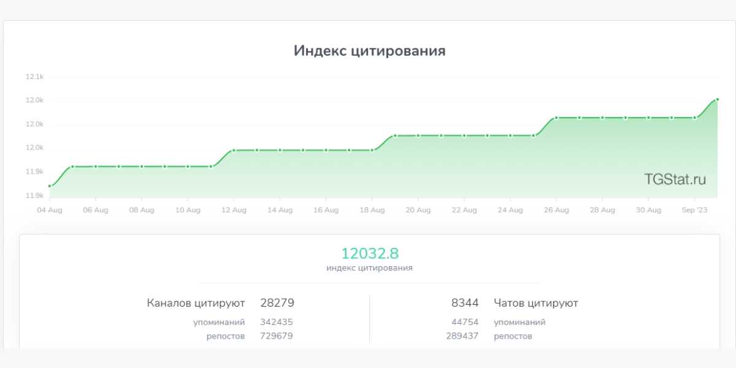The height and width of the screenshot is (368, 736).
Task: Click the first data point above 04 Aug
Action: 50,186
